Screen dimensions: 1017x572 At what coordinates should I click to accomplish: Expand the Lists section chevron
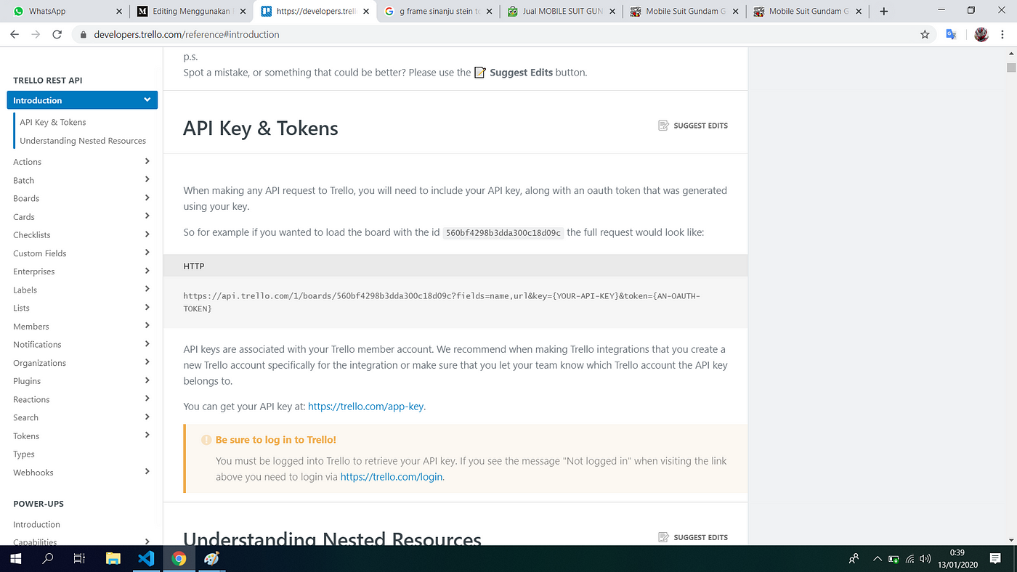coord(147,307)
